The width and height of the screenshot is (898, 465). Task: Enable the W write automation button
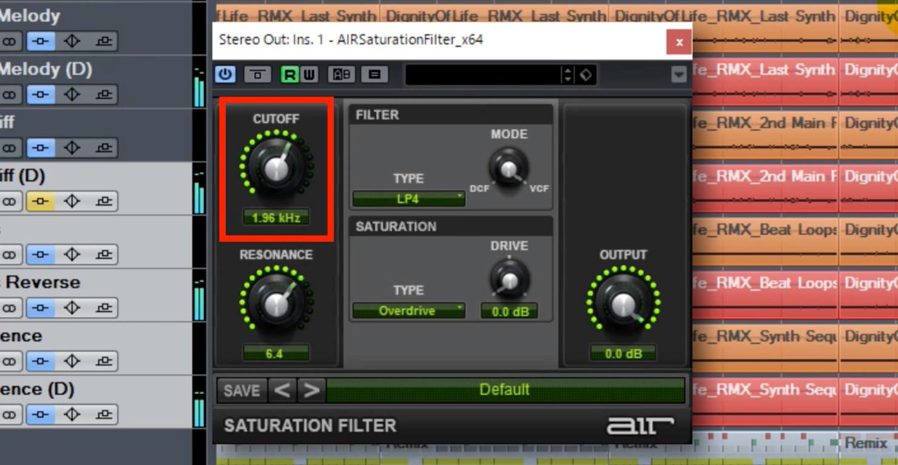click(309, 75)
